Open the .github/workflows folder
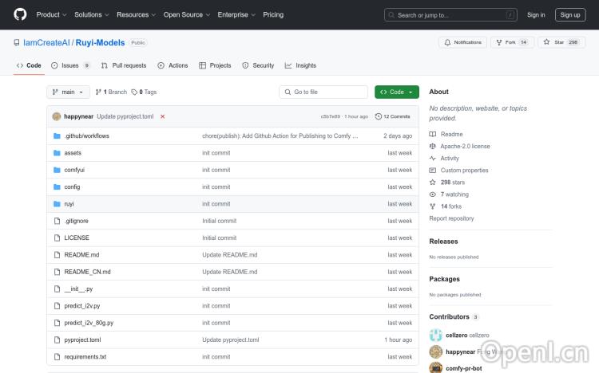This screenshot has height=373, width=599. click(x=86, y=136)
